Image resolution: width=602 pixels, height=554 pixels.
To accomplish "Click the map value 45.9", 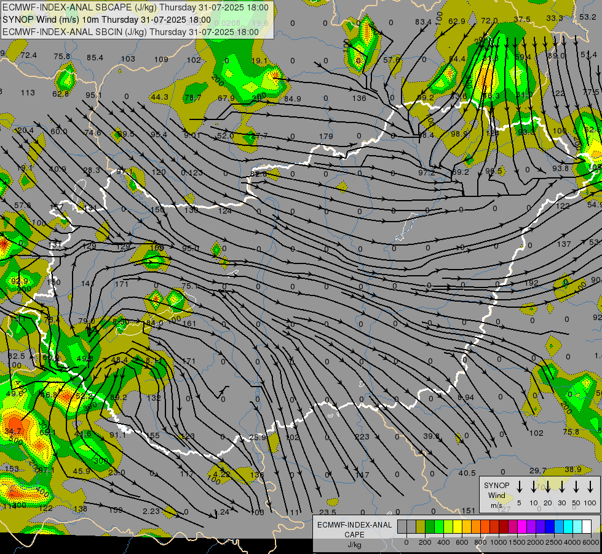I will (x=81, y=471).
